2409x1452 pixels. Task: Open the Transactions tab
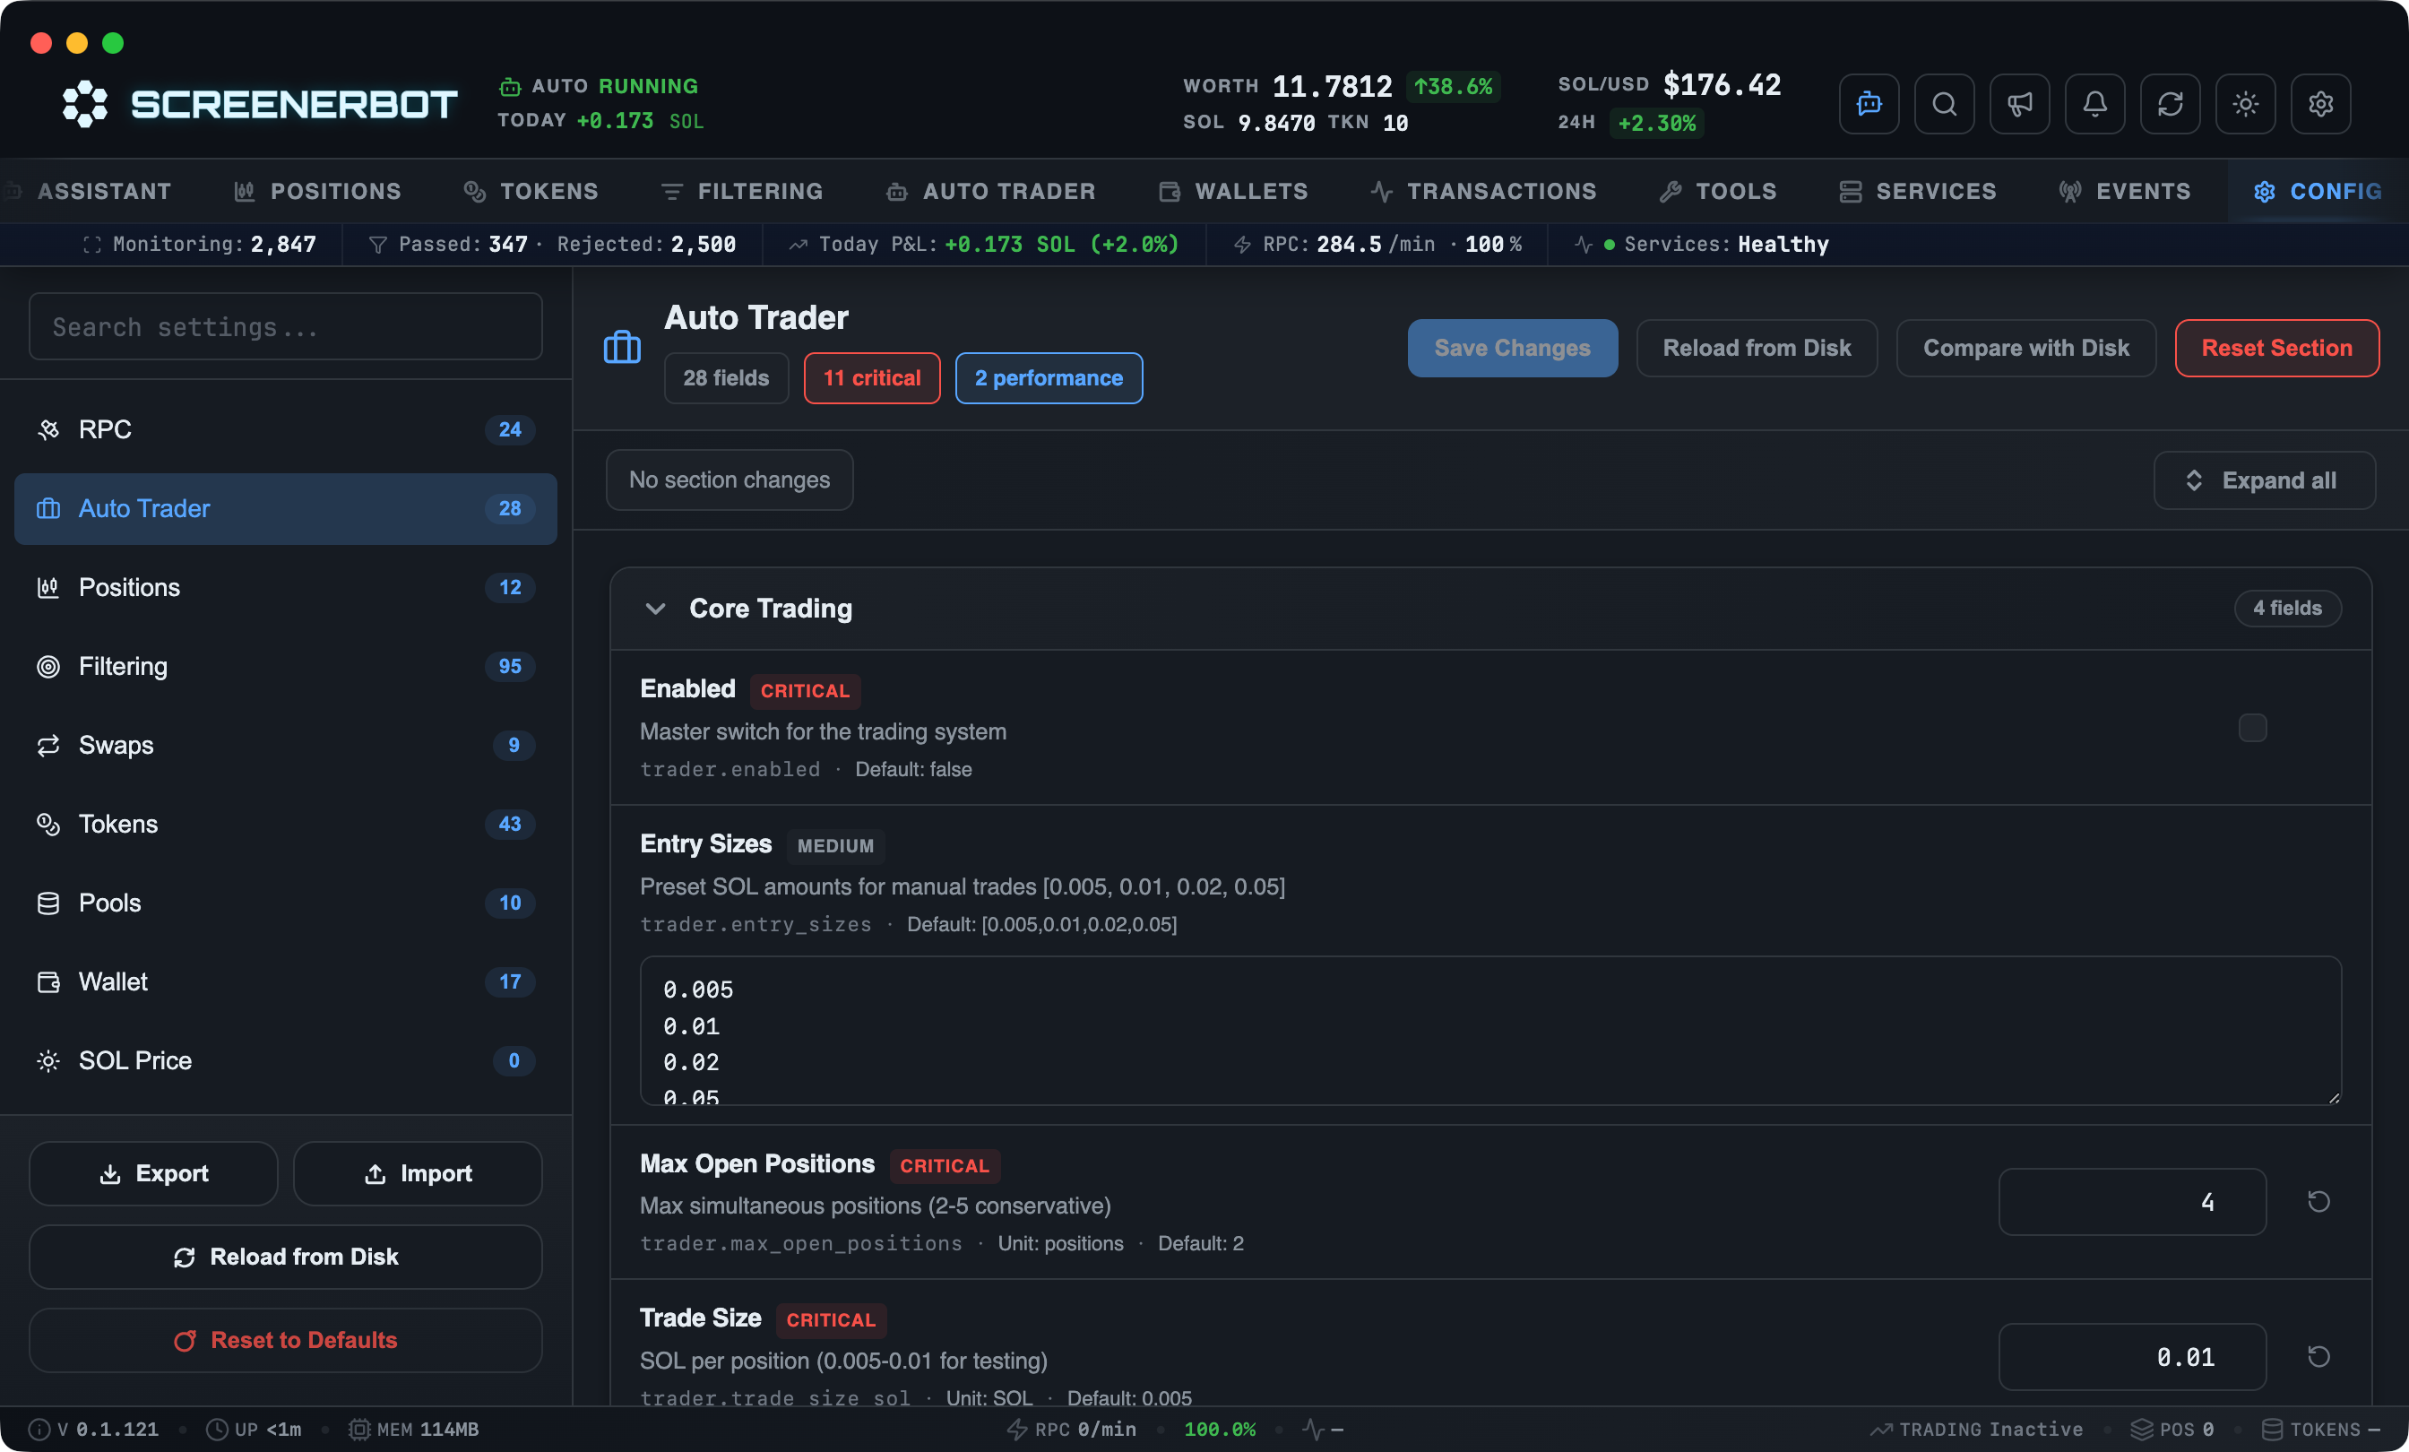(x=1483, y=191)
